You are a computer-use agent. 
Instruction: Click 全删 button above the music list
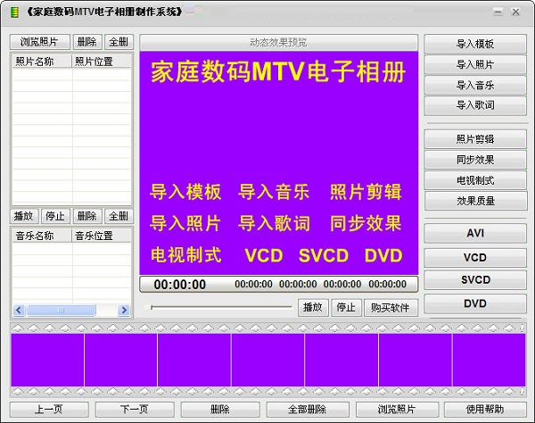click(119, 216)
